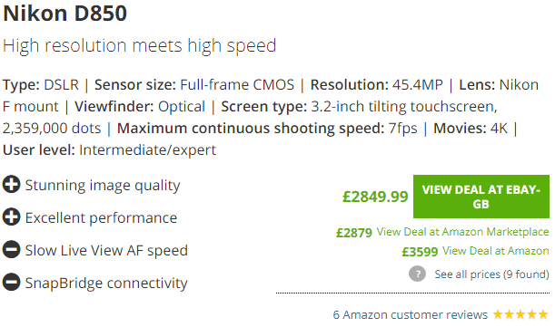Viewport: 555px width, 327px height.
Task: Click the plus icon beside Excellent performance
Action: click(x=11, y=216)
